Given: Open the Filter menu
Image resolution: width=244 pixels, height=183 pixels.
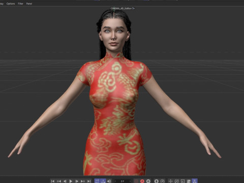Looking at the screenshot, I should [x=20, y=4].
